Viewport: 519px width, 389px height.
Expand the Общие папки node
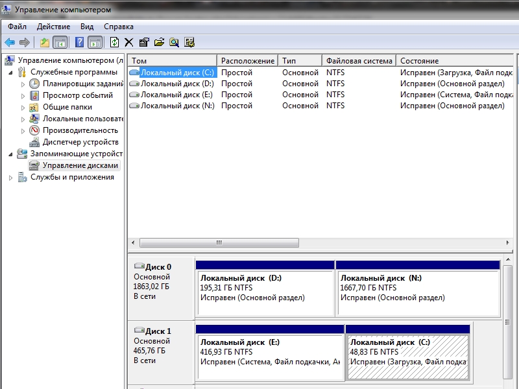click(x=23, y=108)
